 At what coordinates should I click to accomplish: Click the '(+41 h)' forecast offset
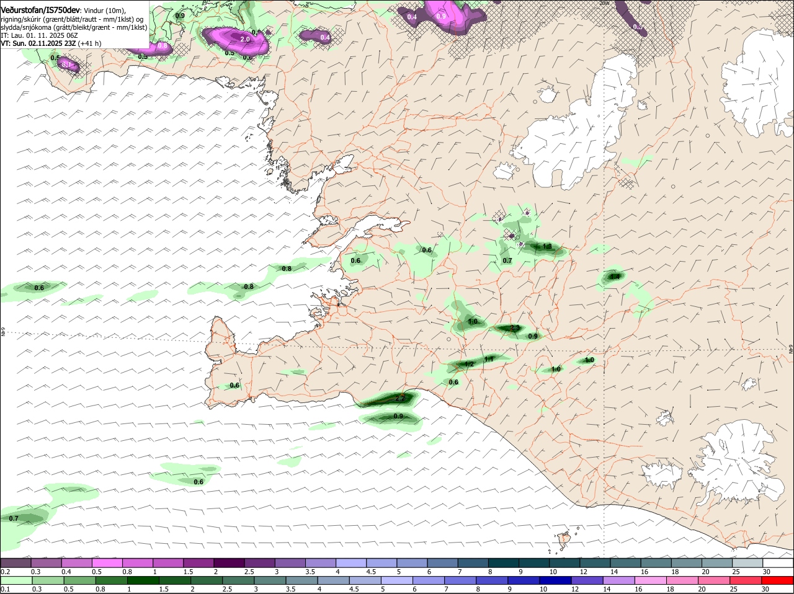click(90, 43)
